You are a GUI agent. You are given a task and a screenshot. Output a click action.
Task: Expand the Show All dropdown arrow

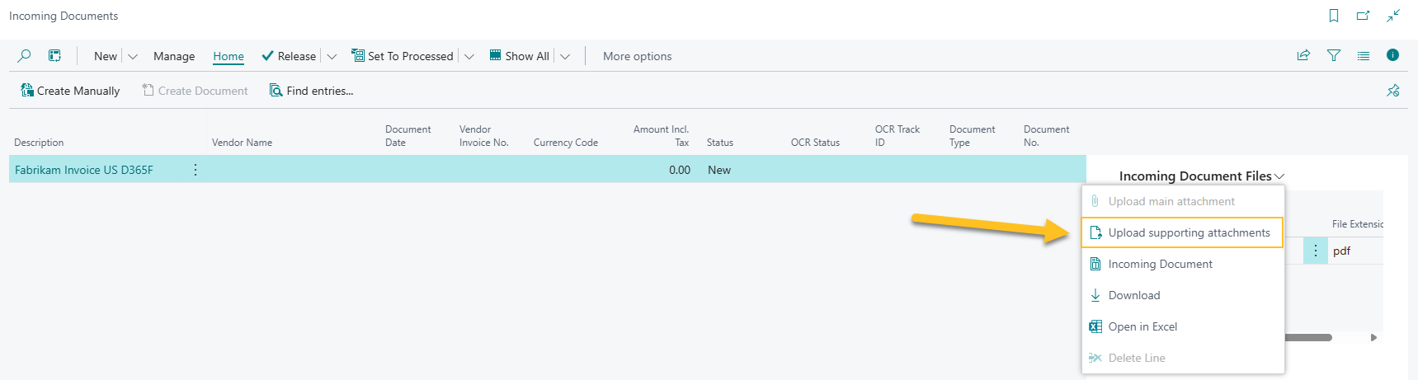565,57
